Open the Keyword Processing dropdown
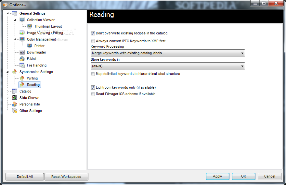Screen dimensions: 286x185 168,53
